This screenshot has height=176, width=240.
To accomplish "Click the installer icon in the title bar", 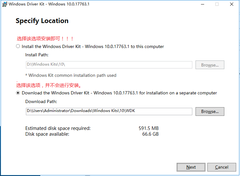I will tap(4, 4).
